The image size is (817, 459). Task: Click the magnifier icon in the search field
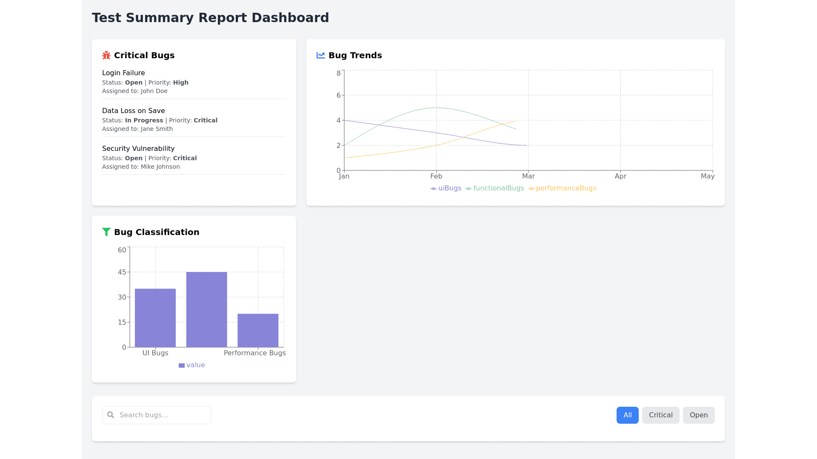click(111, 415)
